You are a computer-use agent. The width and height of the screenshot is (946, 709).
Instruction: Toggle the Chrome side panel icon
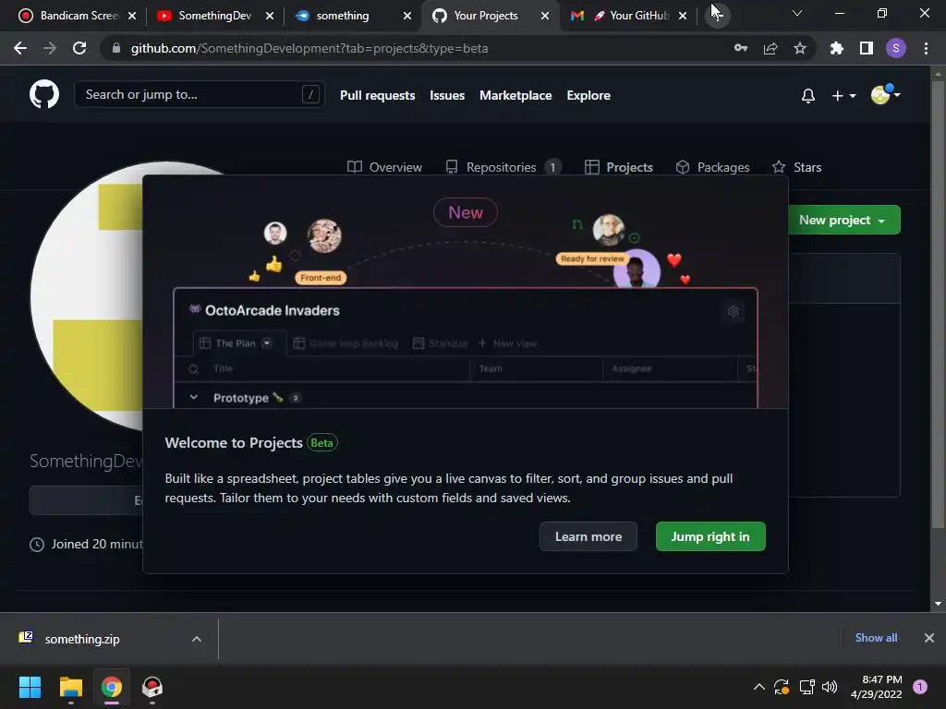(867, 48)
